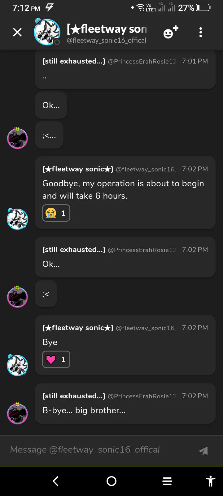Viewport: 223px width, 496px height.
Task: Tap the @PrincessErahRosie12 username at 7:01 PM
Action: [142, 61]
